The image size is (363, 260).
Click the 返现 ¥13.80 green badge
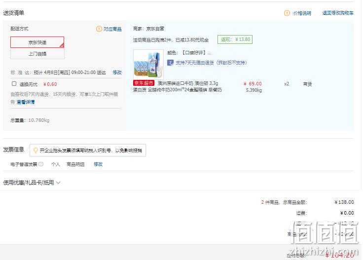click(235, 39)
